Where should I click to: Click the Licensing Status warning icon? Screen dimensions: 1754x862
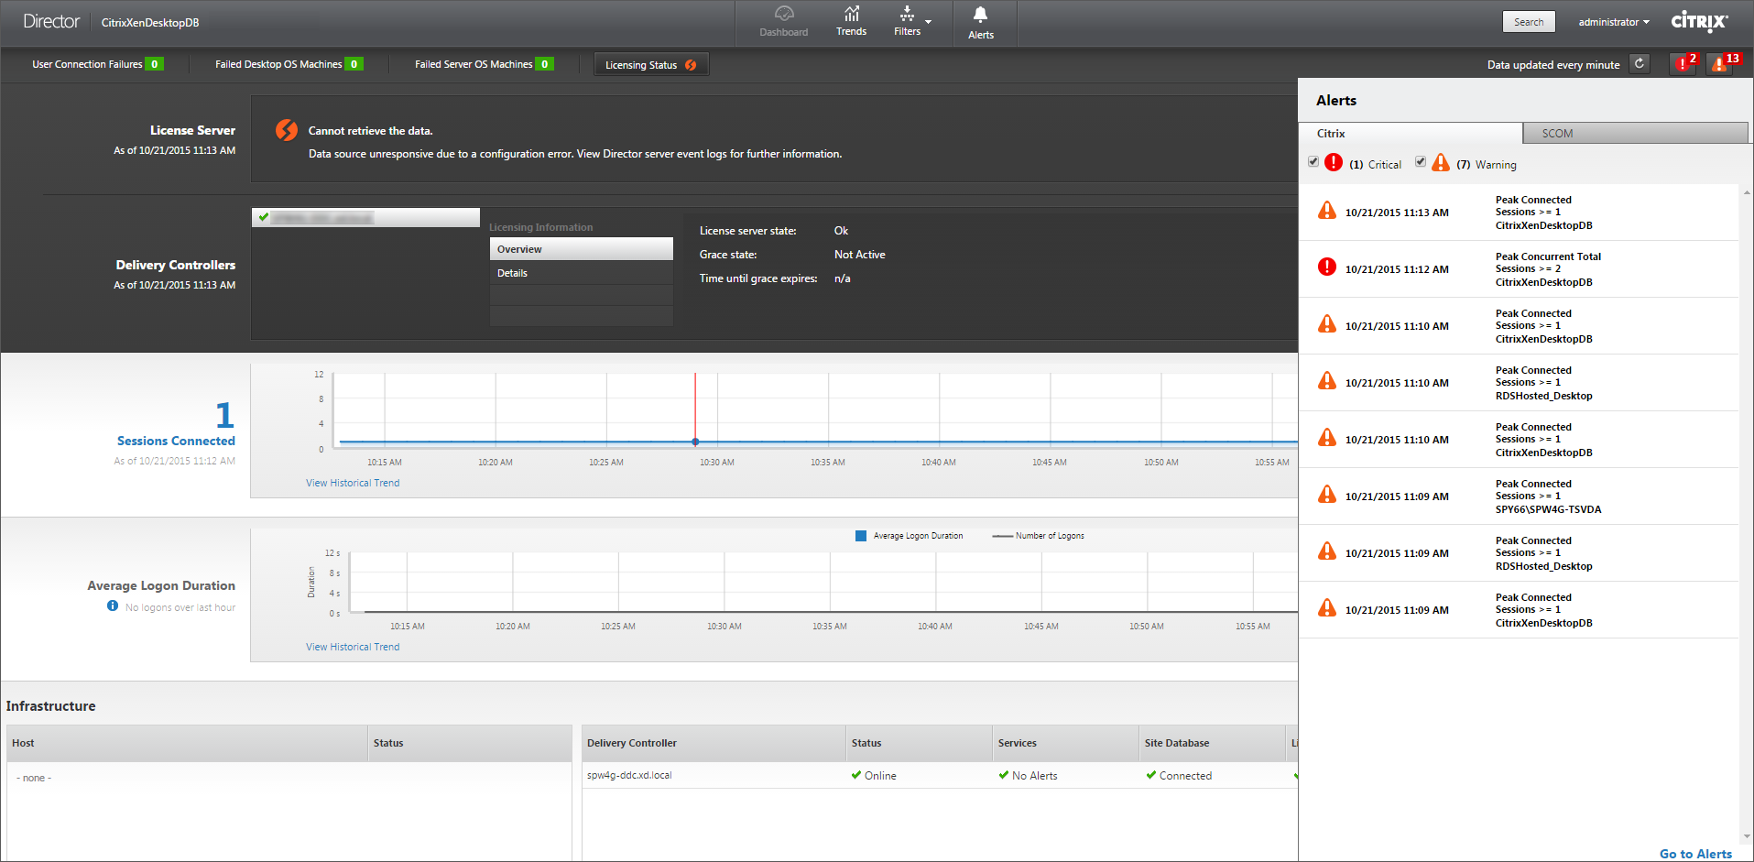tap(691, 65)
